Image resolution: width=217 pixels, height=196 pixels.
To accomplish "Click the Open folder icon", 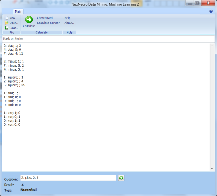I will (x=6, y=23).
